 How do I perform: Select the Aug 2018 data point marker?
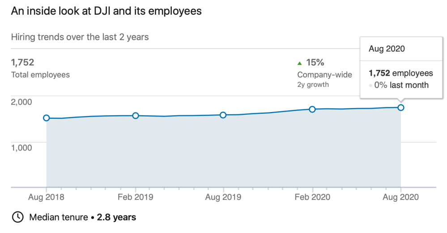tap(47, 118)
